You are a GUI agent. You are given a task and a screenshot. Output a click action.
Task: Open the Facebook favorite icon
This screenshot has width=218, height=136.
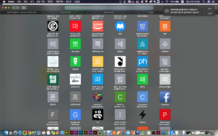pos(165,97)
